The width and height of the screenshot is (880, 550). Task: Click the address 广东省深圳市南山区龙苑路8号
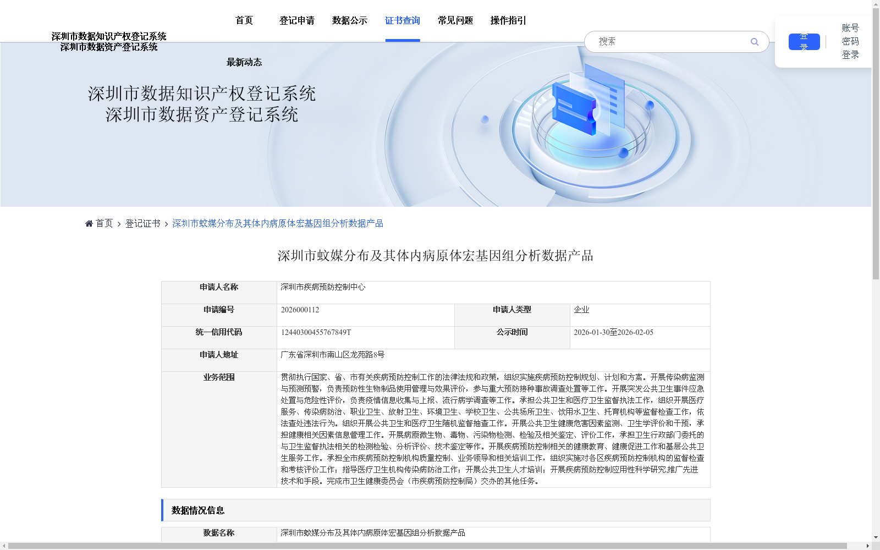333,355
